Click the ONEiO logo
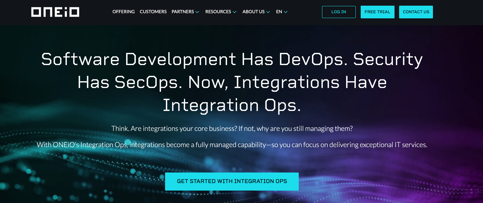This screenshot has height=203, width=483. [55, 12]
